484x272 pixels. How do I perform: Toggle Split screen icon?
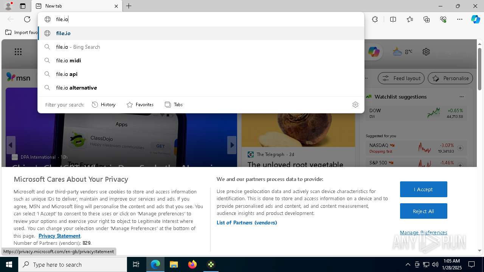393,19
